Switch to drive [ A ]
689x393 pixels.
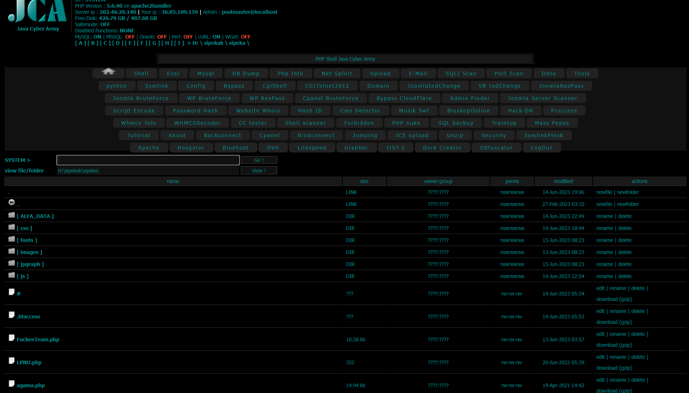80,43
